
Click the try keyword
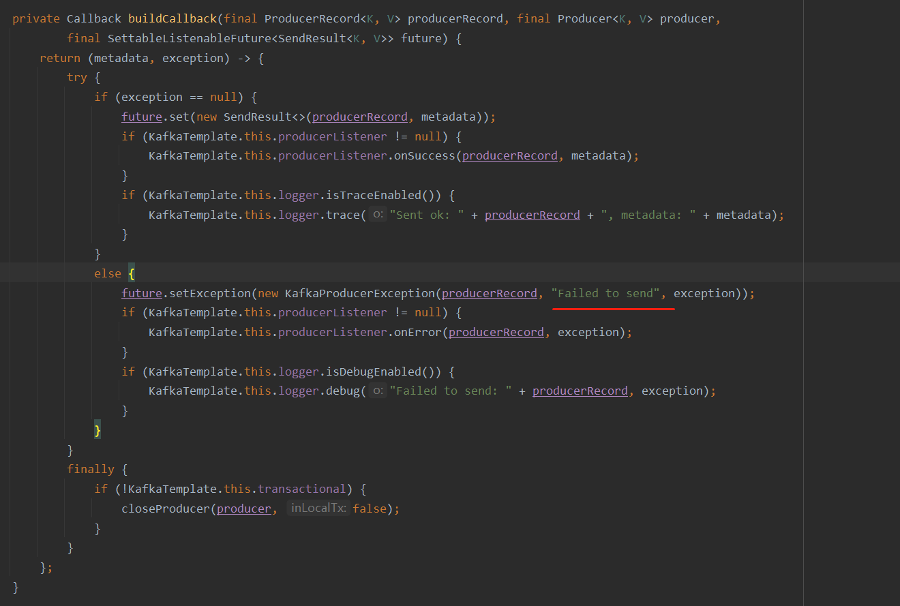pos(77,78)
